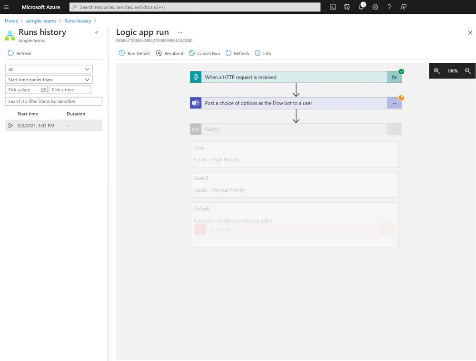Click the Search to filter items by identifier box
The height and width of the screenshot is (361, 476).
coord(53,101)
